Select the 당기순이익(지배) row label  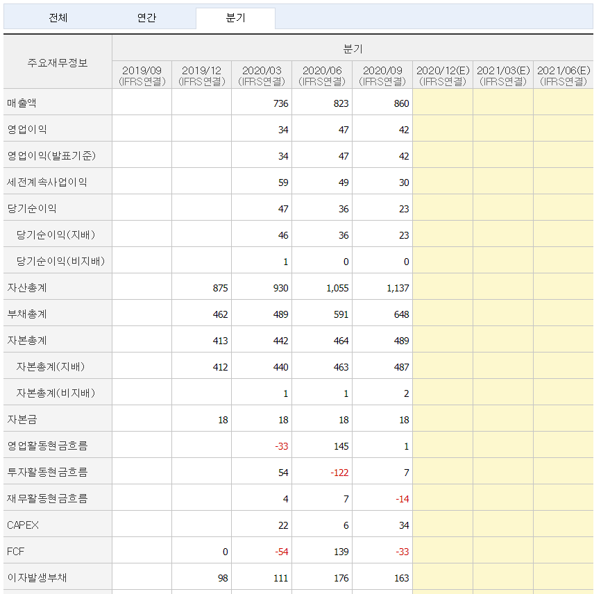point(56,235)
